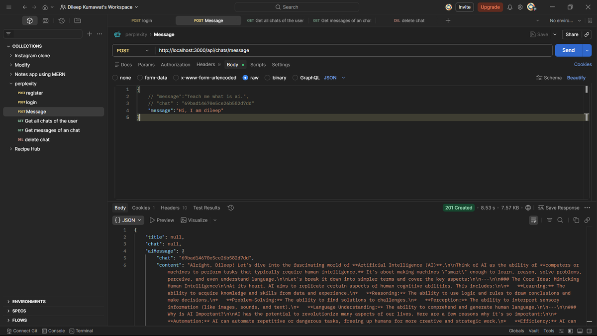
Task: Expand the Instagram clone collection
Action: [11, 56]
